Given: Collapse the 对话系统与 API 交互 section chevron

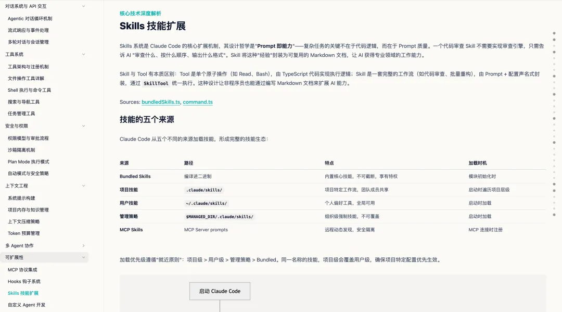Looking at the screenshot, I should tap(83, 6).
